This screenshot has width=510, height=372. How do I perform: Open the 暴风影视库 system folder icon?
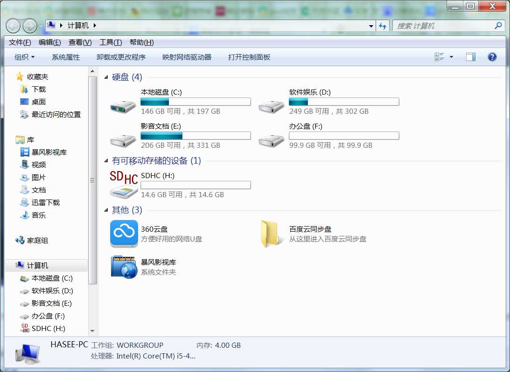[x=124, y=267]
